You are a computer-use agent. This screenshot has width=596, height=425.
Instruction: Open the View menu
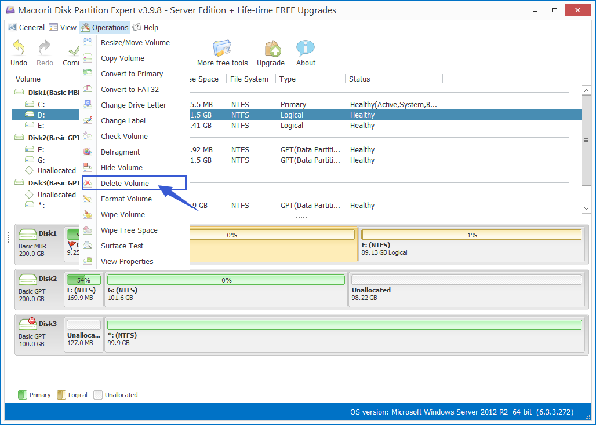63,27
